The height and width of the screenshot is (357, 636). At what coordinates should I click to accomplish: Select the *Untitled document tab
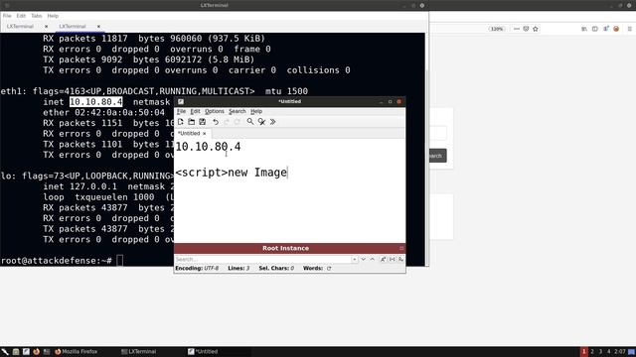(189, 133)
